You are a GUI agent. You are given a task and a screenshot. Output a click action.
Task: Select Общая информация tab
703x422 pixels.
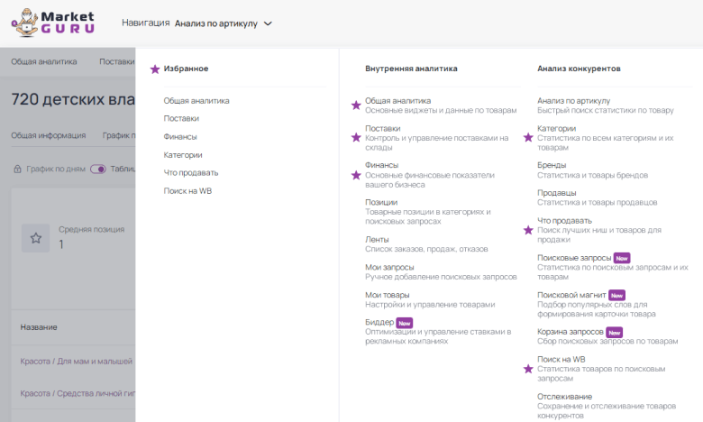(x=49, y=135)
